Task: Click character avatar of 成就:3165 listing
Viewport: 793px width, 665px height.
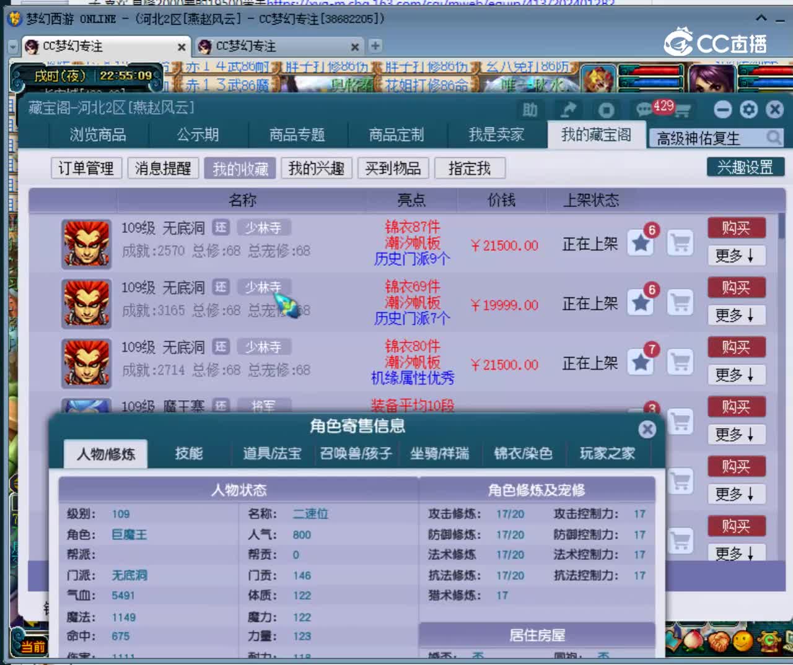Action: coord(87,303)
